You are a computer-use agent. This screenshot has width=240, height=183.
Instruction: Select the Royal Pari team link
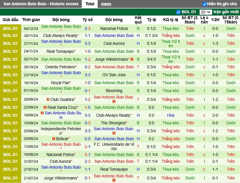60,83
